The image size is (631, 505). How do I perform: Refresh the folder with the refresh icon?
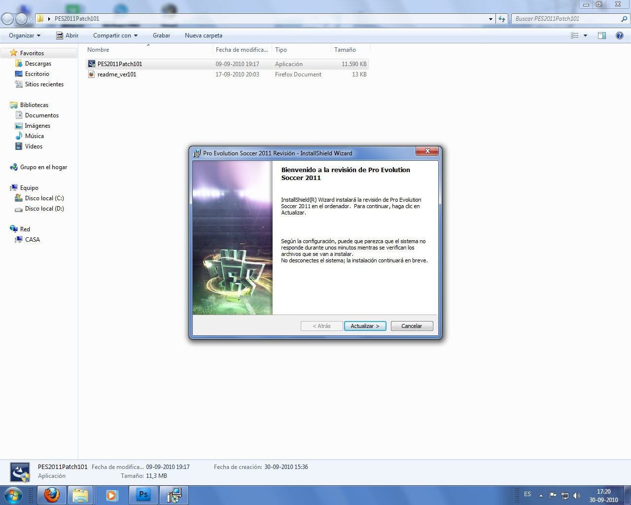(x=502, y=19)
